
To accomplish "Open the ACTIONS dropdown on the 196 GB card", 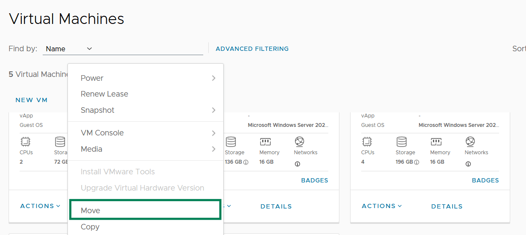I will [382, 206].
